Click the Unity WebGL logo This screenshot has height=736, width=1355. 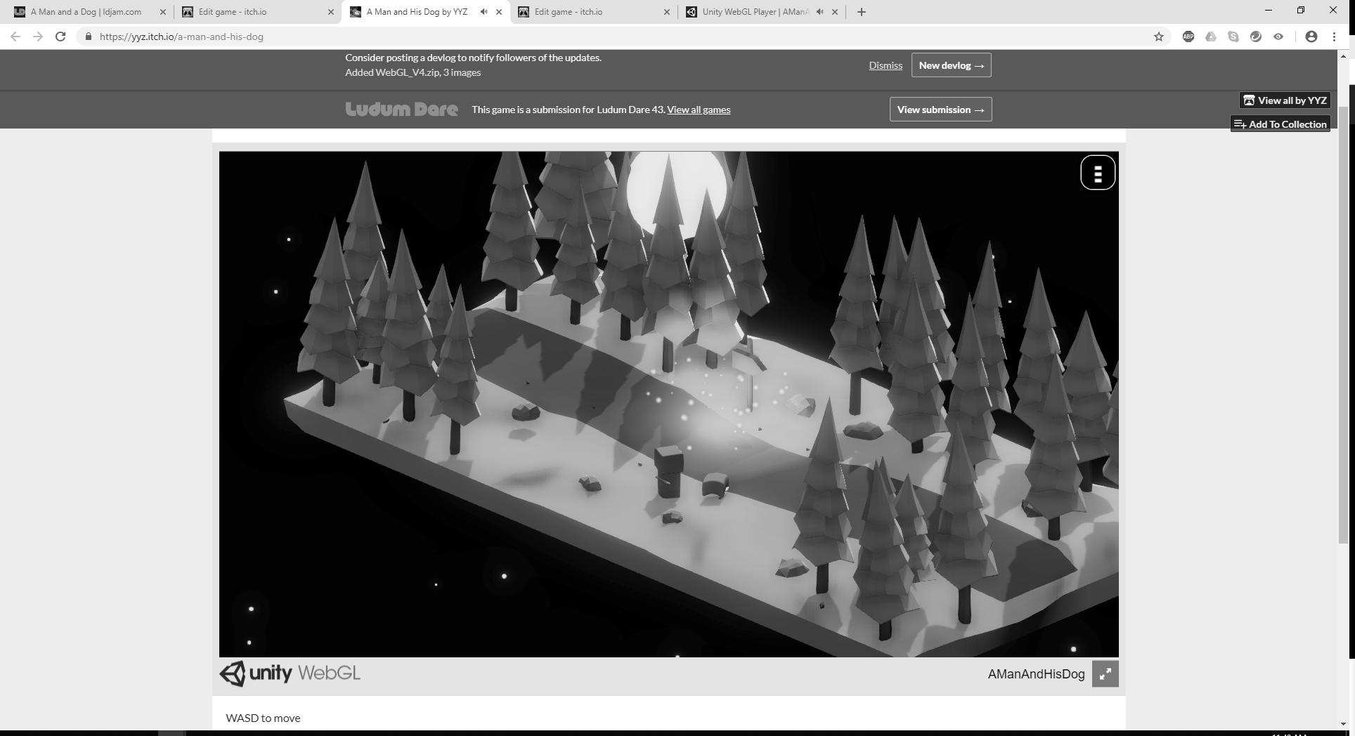point(290,673)
